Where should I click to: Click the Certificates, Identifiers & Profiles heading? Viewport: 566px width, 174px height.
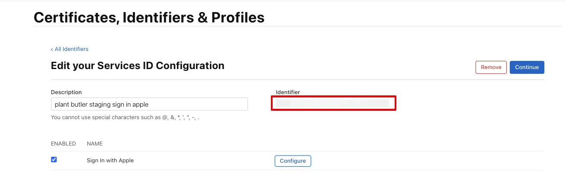click(x=149, y=17)
